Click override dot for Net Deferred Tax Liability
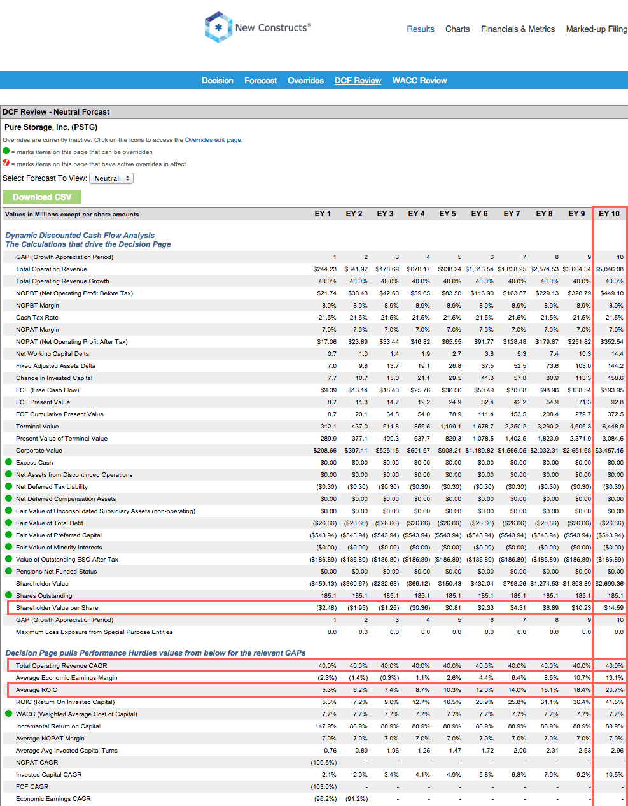This screenshot has width=628, height=806. point(9,486)
